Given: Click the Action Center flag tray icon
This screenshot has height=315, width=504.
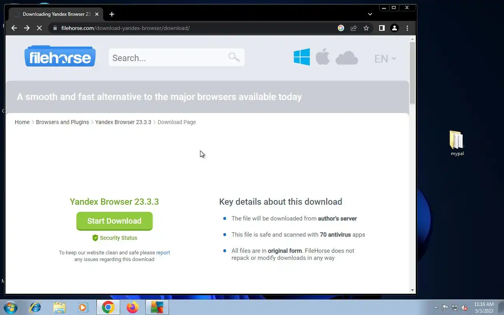Looking at the screenshot, I should pos(445,308).
